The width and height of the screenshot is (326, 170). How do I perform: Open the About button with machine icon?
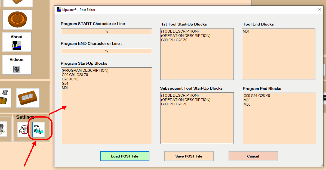[x=17, y=42]
